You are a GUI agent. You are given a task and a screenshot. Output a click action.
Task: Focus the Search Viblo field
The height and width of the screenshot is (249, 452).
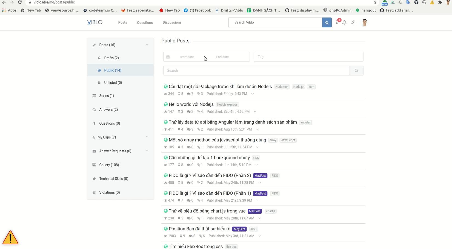275,22
